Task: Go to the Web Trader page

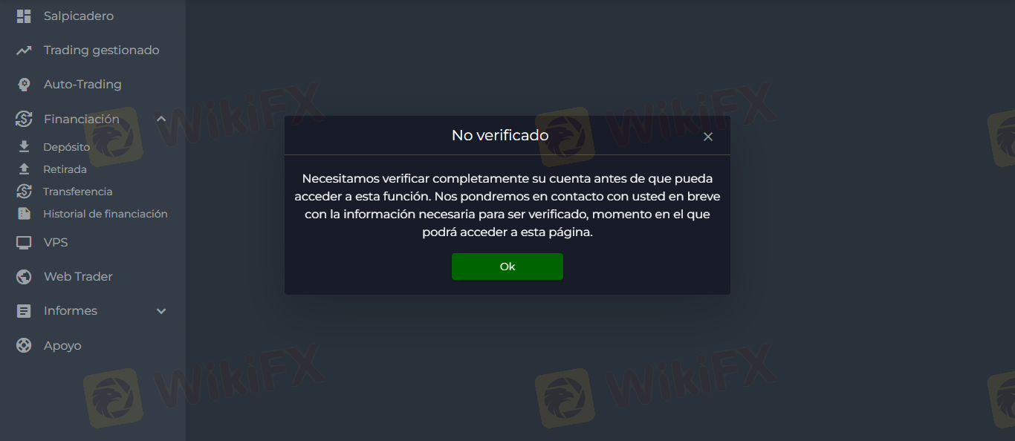Action: tap(78, 277)
